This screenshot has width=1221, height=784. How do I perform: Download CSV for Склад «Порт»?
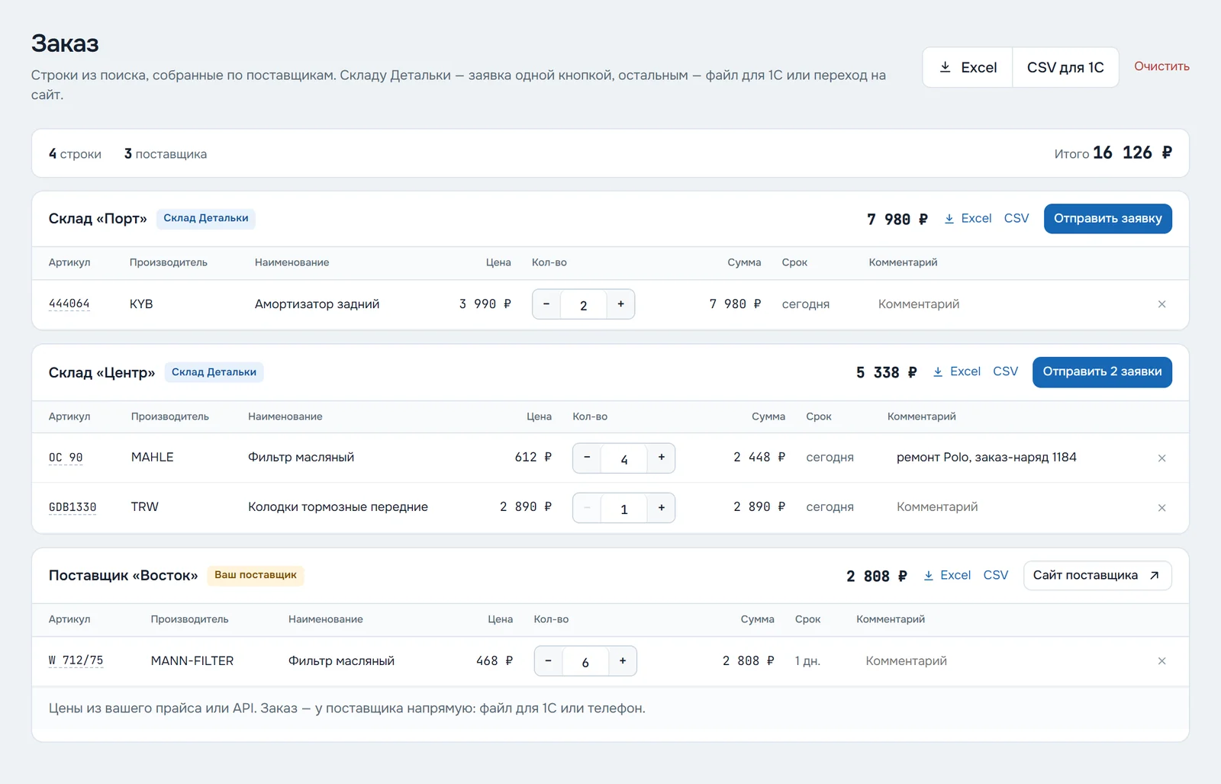tap(1016, 219)
